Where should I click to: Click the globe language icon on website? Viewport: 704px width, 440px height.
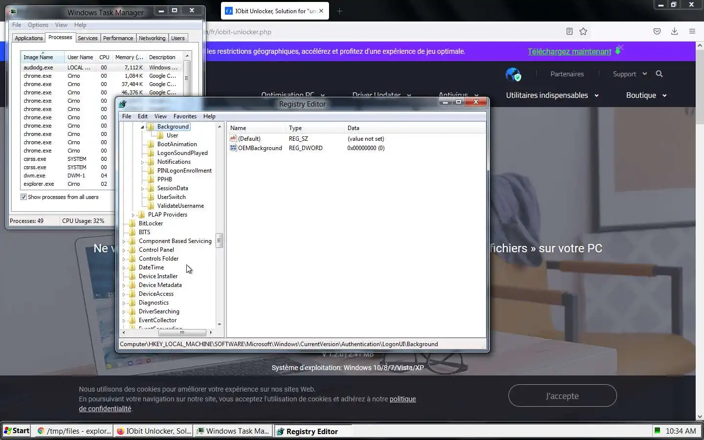(x=513, y=74)
